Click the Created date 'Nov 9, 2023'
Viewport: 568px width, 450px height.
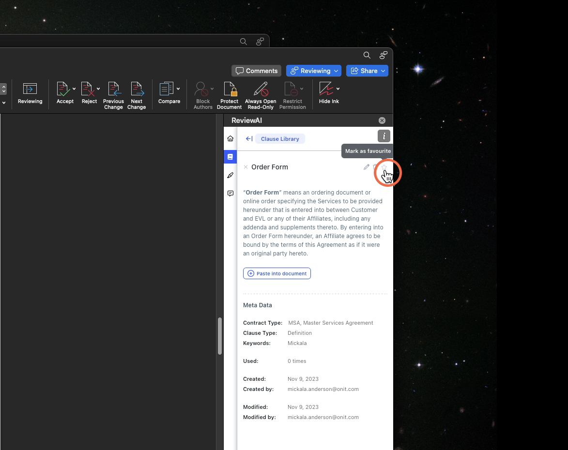coord(303,379)
